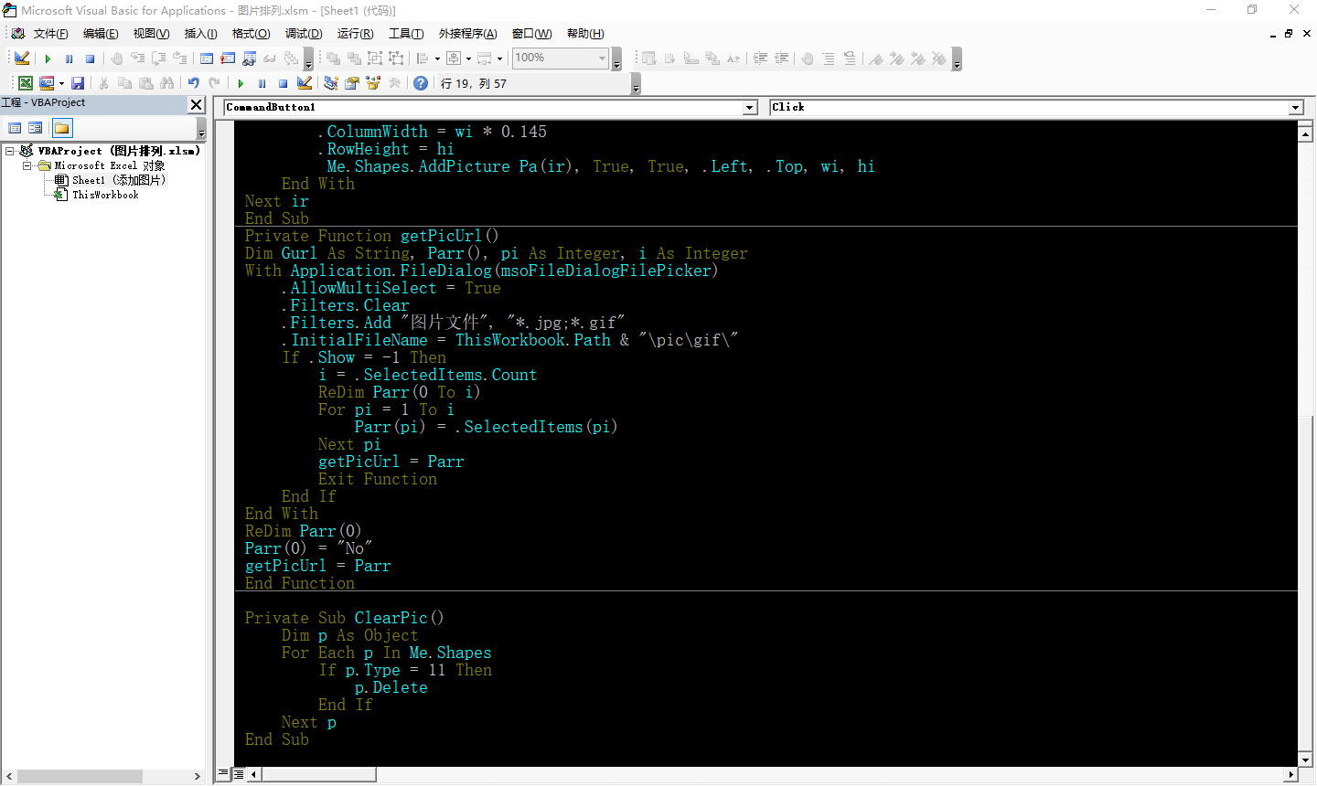
Task: Open the Properties Window icon
Action: [351, 83]
